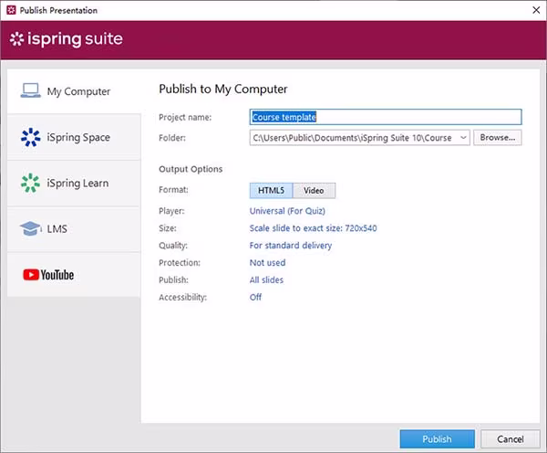Click the Publish to My Computer heading
The width and height of the screenshot is (547, 453).
point(223,90)
